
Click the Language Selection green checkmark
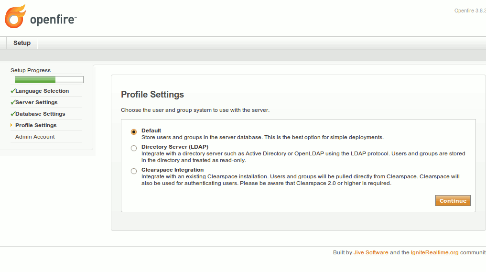tap(12, 91)
